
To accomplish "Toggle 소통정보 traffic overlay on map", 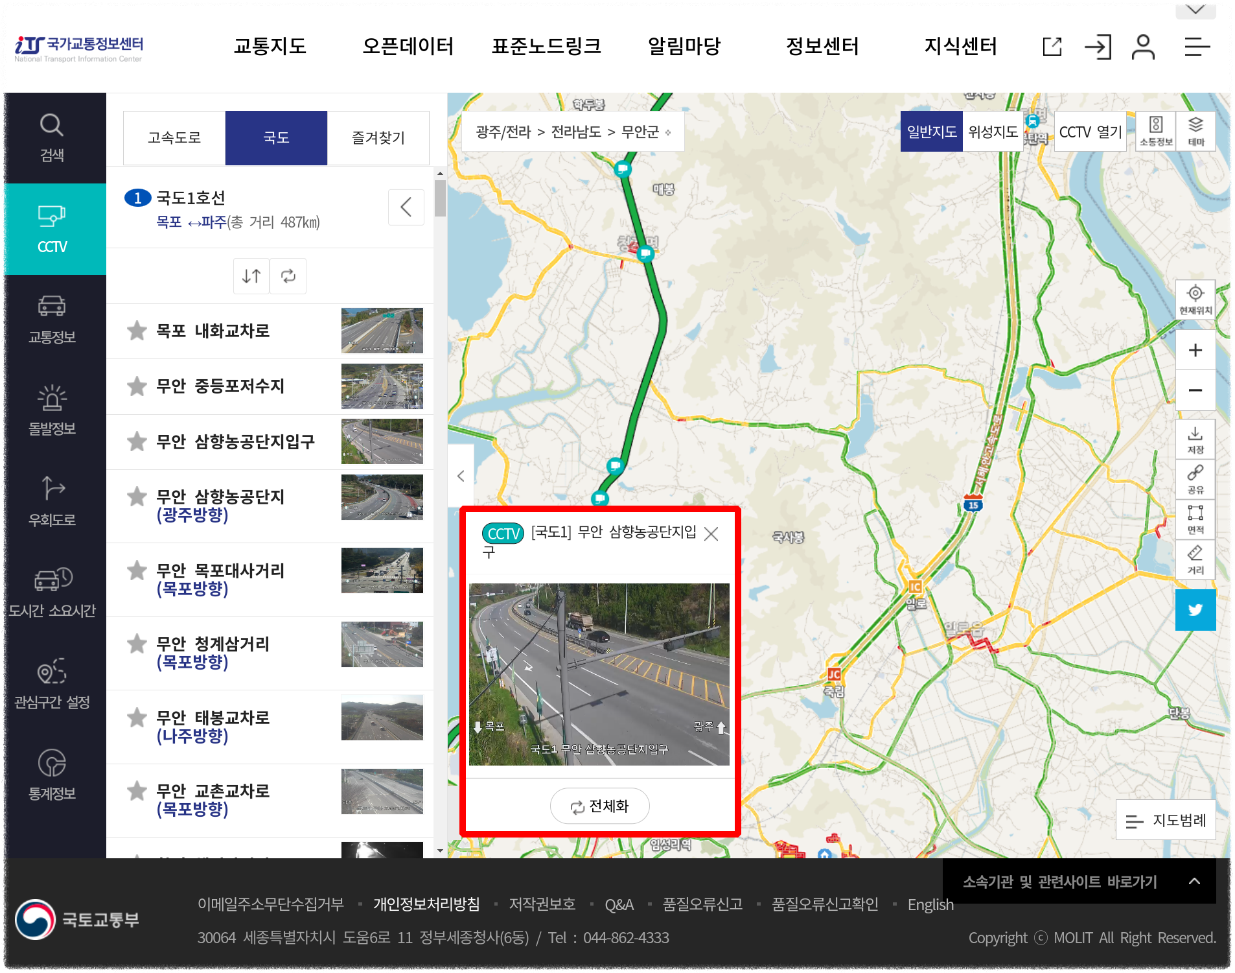I will click(x=1155, y=131).
